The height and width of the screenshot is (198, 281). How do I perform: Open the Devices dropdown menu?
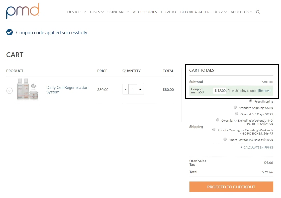(77, 12)
